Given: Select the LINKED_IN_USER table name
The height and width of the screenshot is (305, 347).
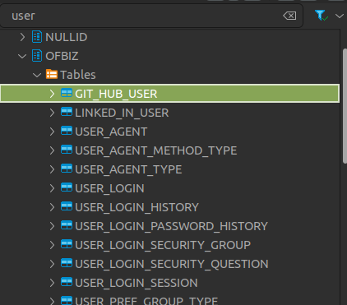Looking at the screenshot, I should (122, 113).
